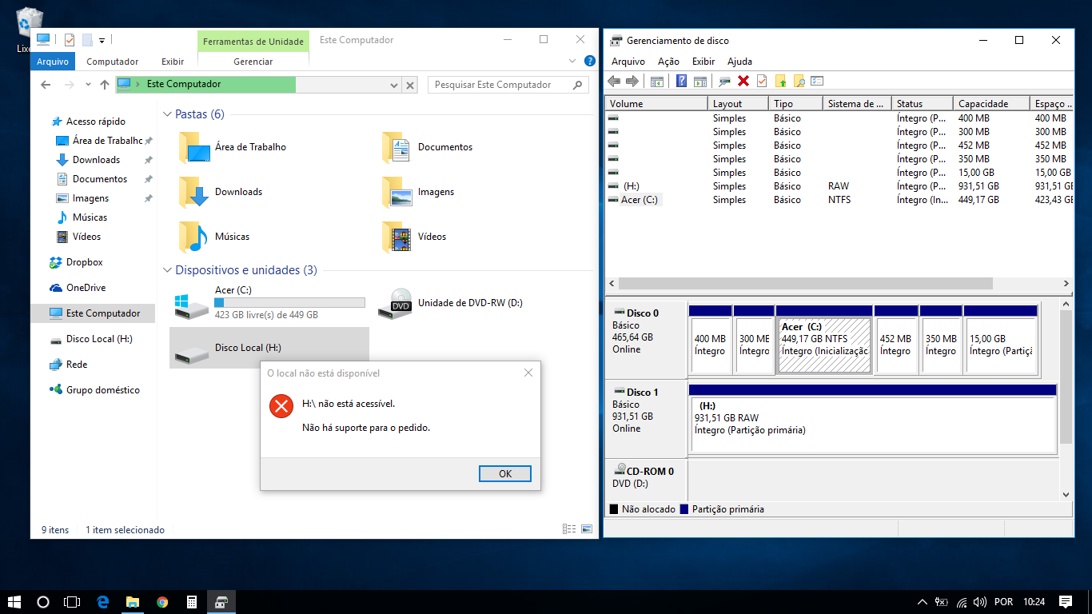Switch to Exibir ribbon tab in Explorer

173,62
